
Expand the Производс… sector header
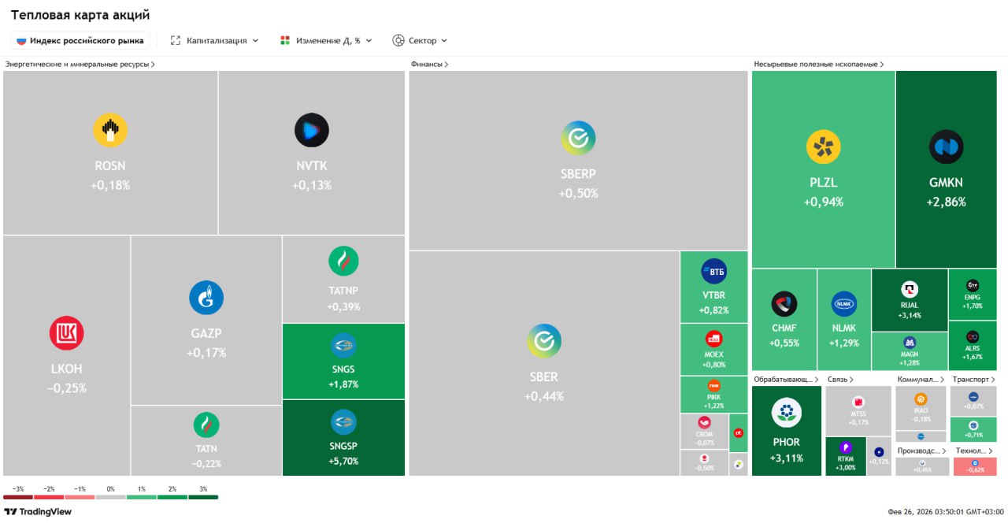(x=921, y=451)
